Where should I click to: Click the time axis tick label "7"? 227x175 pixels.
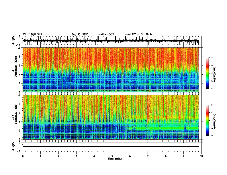148,156
